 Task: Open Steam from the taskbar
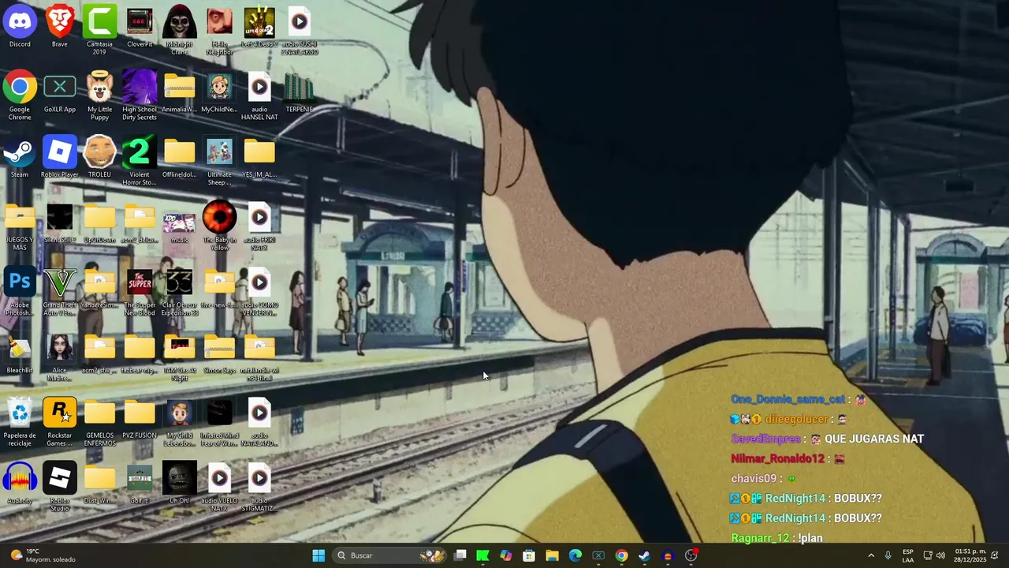(x=644, y=555)
